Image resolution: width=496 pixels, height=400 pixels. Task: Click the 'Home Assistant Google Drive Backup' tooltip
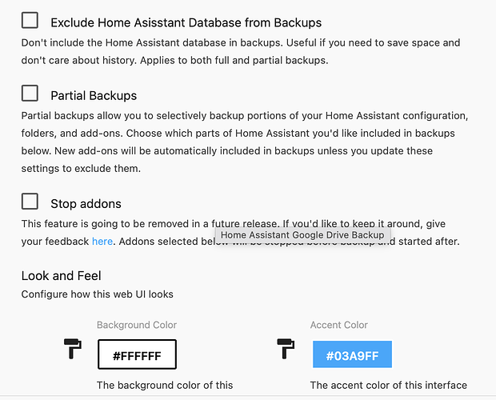coord(302,235)
